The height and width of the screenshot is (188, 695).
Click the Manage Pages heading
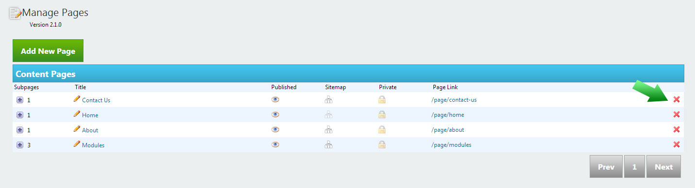[x=55, y=13]
